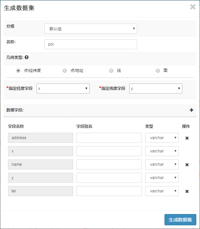Delete the tel field row
Image resolution: width=200 pixels, height=229 pixels.
[187, 191]
